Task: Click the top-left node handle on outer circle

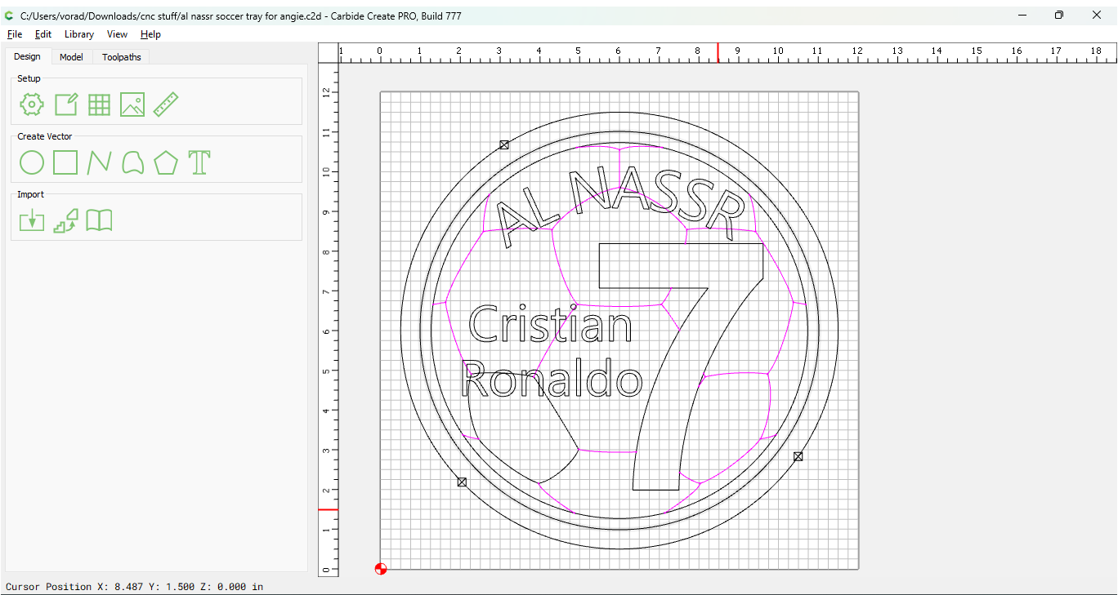Action: 504,144
